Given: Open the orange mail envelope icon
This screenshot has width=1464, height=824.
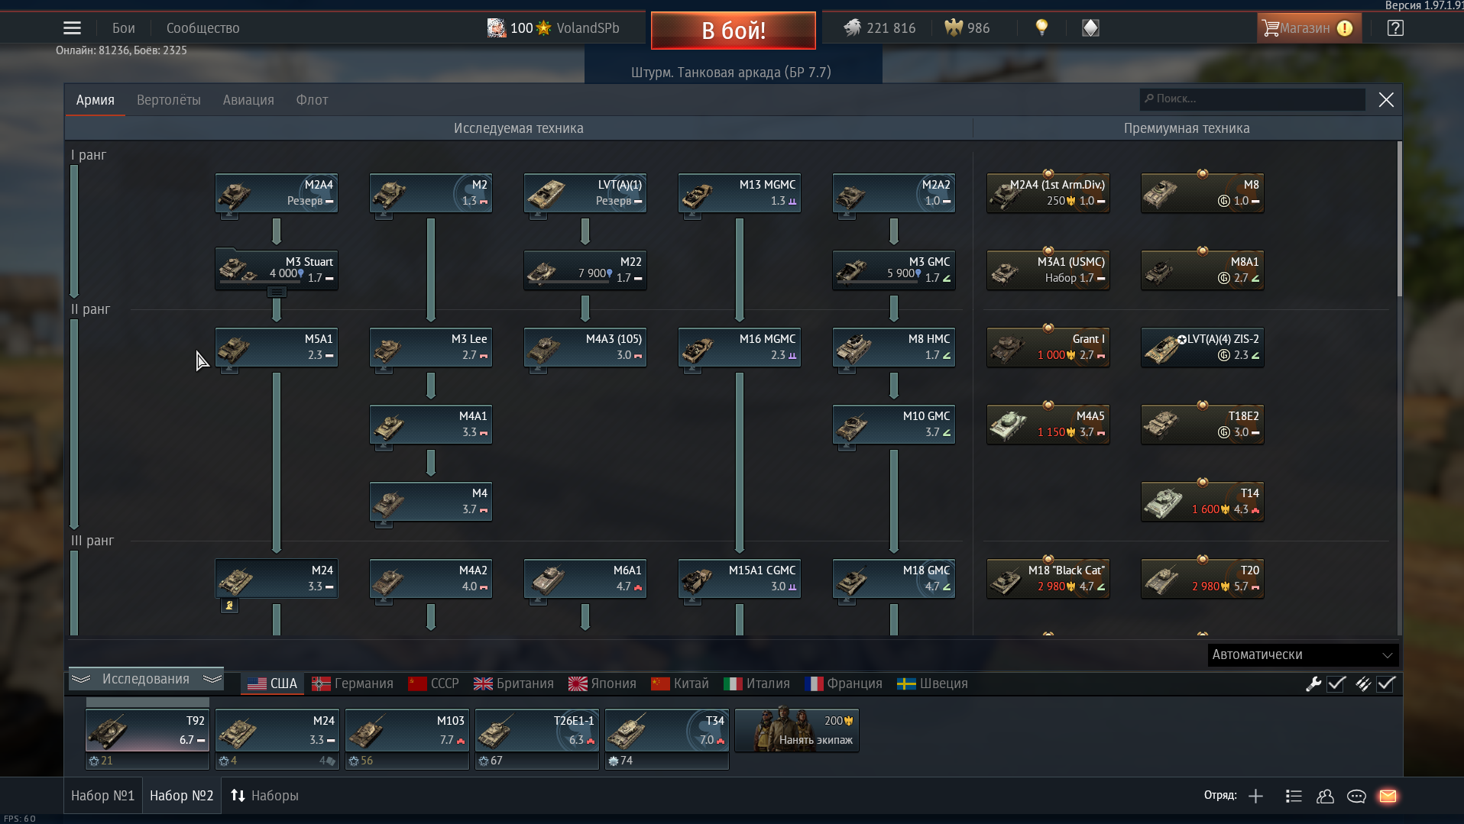Looking at the screenshot, I should 1388,797.
